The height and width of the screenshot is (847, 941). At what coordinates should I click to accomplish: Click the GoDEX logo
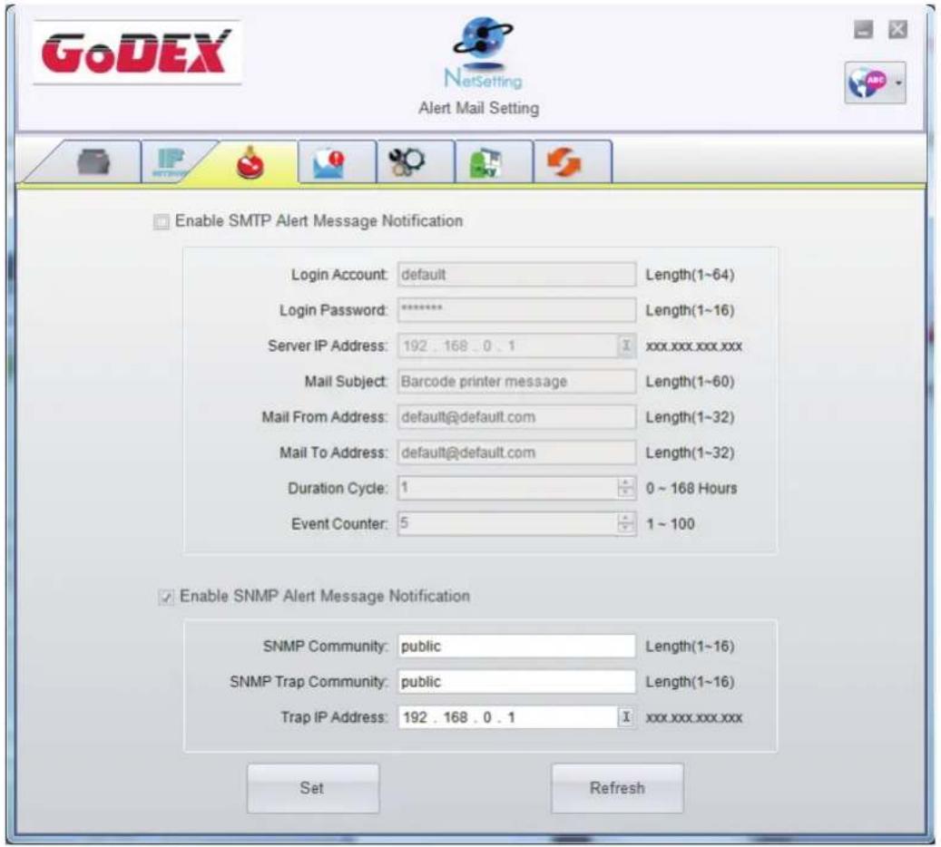tap(137, 53)
